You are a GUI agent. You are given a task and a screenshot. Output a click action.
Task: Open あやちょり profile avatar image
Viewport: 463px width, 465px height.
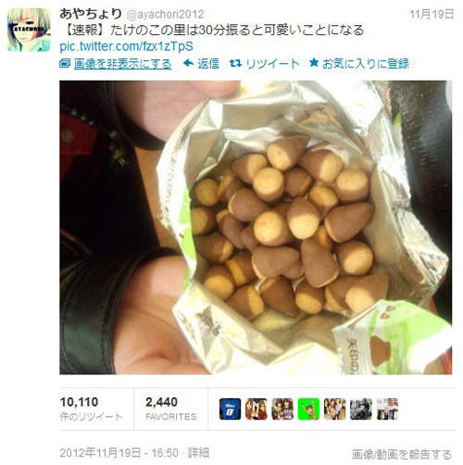pyautogui.click(x=29, y=30)
